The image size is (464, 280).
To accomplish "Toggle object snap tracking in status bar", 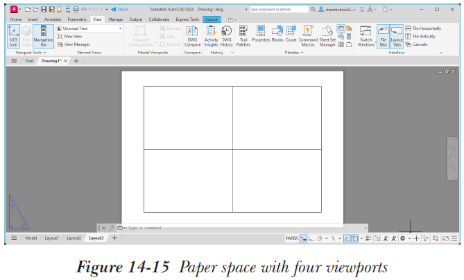I will pos(347,238).
